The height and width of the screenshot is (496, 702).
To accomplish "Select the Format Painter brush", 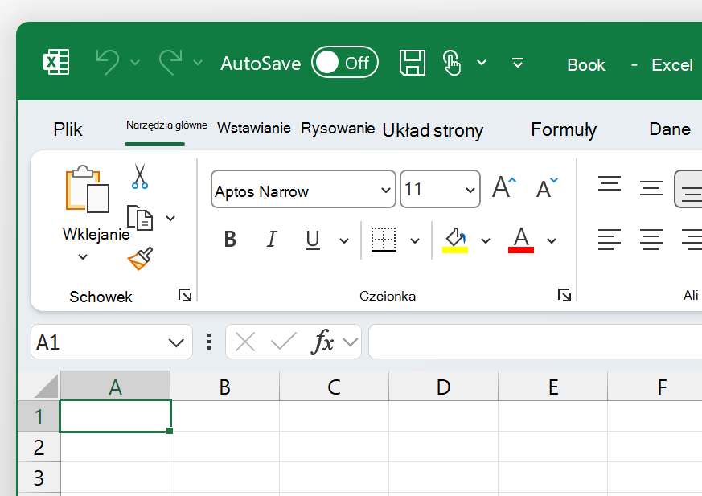I will click(140, 259).
